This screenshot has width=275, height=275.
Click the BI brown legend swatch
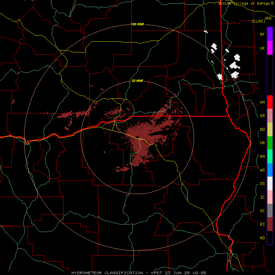pos(270,224)
